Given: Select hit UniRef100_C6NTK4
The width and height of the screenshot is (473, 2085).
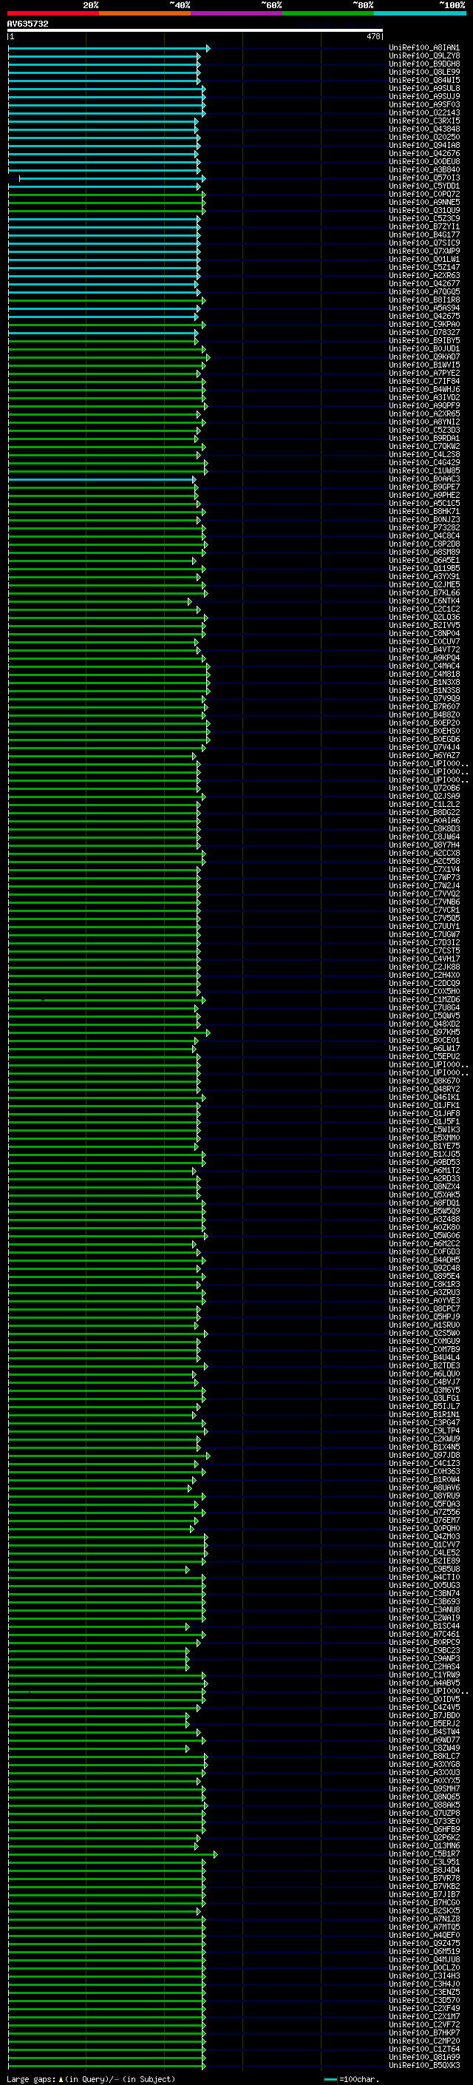Looking at the screenshot, I should 424,601.
